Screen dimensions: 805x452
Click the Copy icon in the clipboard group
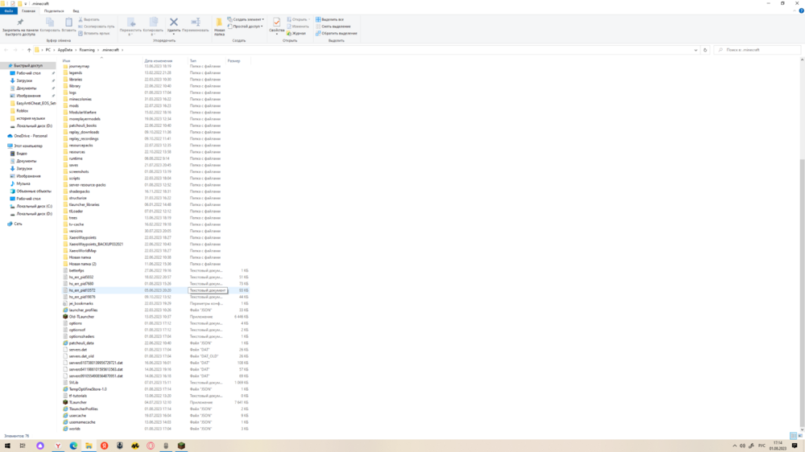pos(50,22)
